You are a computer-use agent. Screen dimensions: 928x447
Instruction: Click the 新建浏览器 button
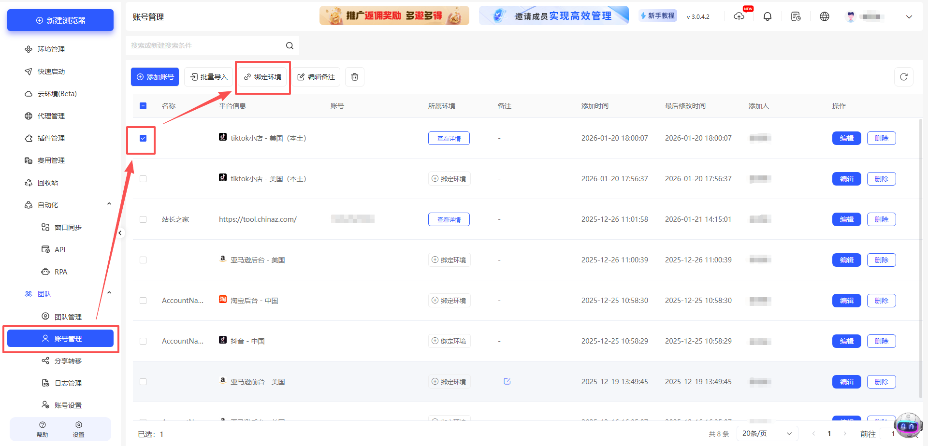click(60, 20)
